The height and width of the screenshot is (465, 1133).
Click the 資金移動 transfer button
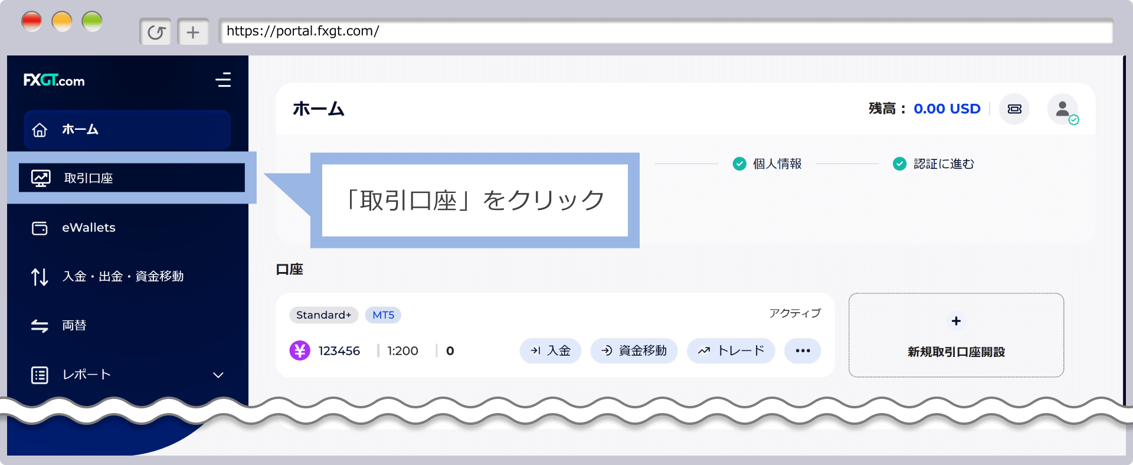pos(634,351)
